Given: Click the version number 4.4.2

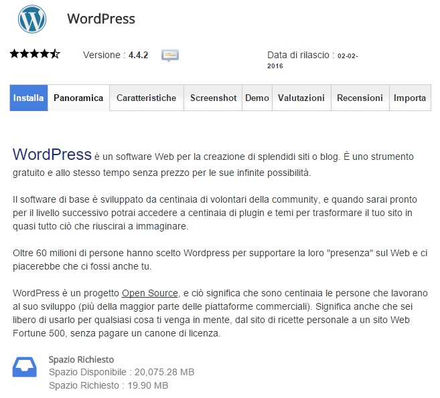Looking at the screenshot, I should point(139,55).
